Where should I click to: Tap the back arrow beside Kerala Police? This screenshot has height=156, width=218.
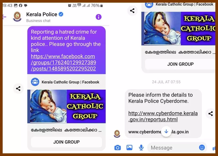point(4,17)
